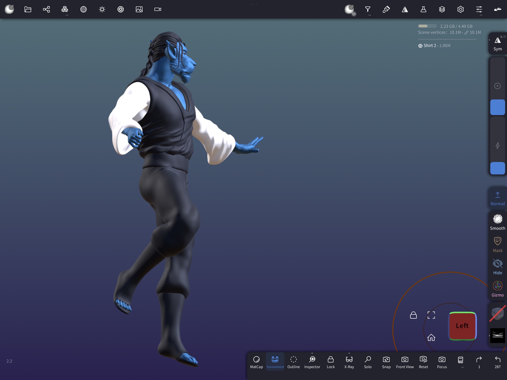The width and height of the screenshot is (507, 380).
Task: Open the Camera video settings
Action: click(158, 9)
